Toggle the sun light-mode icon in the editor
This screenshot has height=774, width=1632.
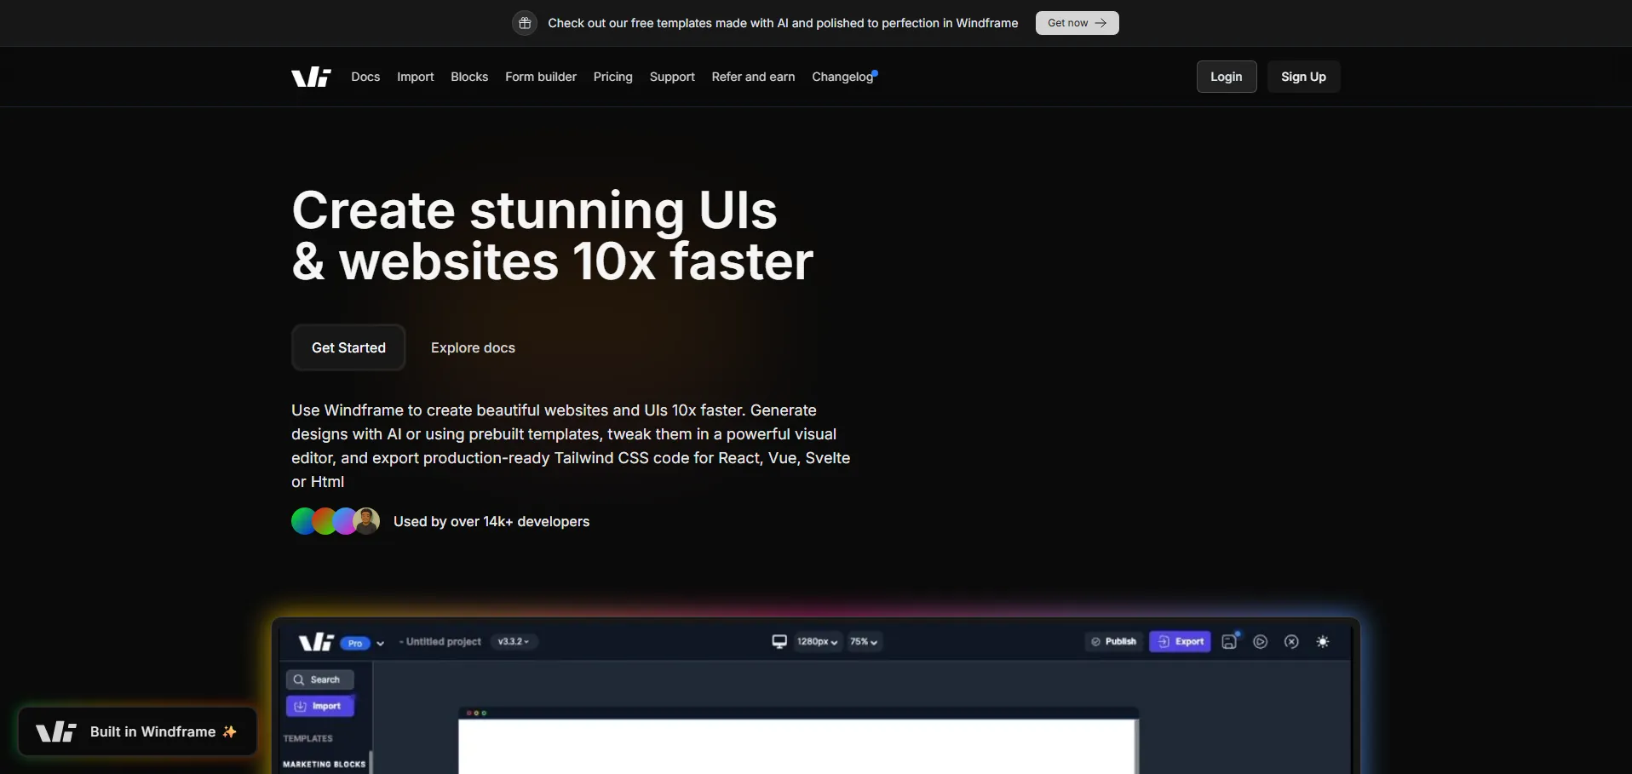pos(1323,642)
